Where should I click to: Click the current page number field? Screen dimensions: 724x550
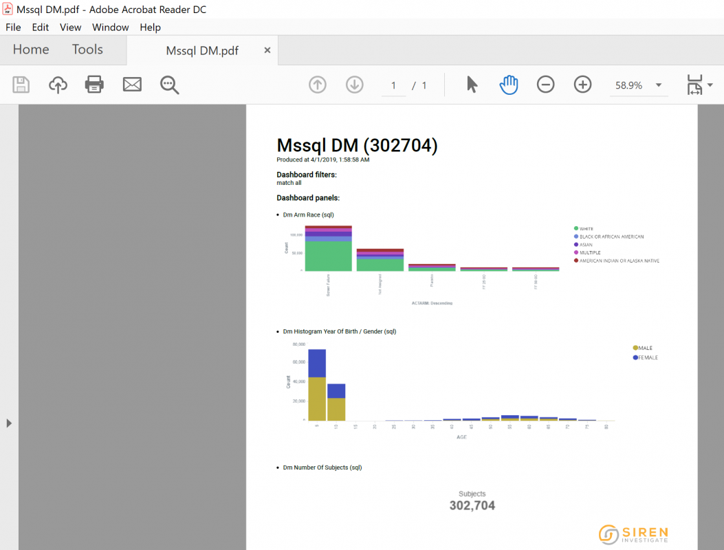pos(393,85)
